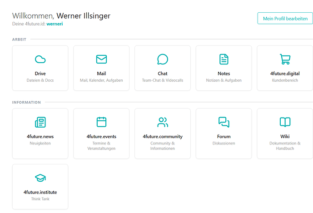
Task: Click the 'Neuigkeiten' subtitle
Action: pyautogui.click(x=40, y=143)
